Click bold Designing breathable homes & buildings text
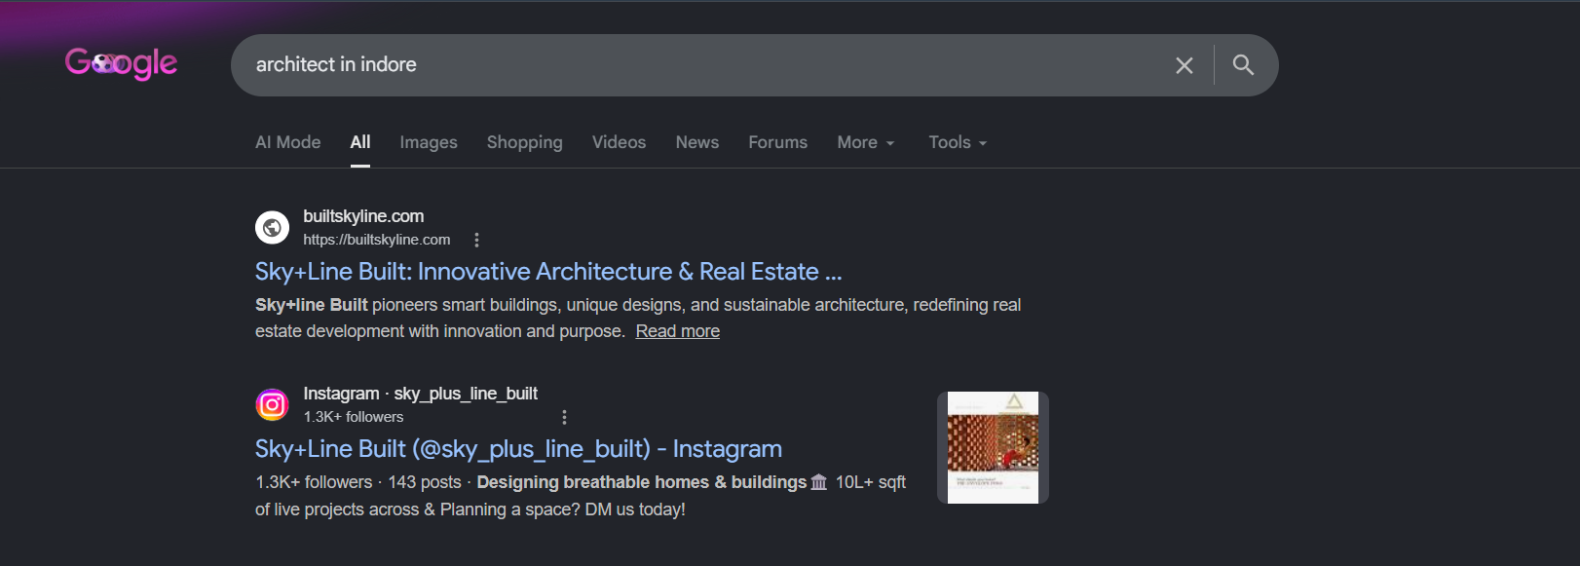This screenshot has width=1580, height=566. [642, 482]
